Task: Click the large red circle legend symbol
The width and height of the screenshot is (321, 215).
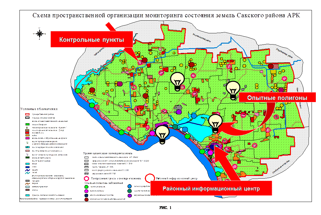Action: pos(149,178)
